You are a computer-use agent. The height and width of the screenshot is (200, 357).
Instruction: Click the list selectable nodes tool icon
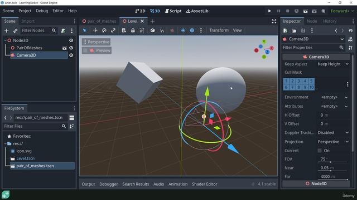tap(124, 31)
